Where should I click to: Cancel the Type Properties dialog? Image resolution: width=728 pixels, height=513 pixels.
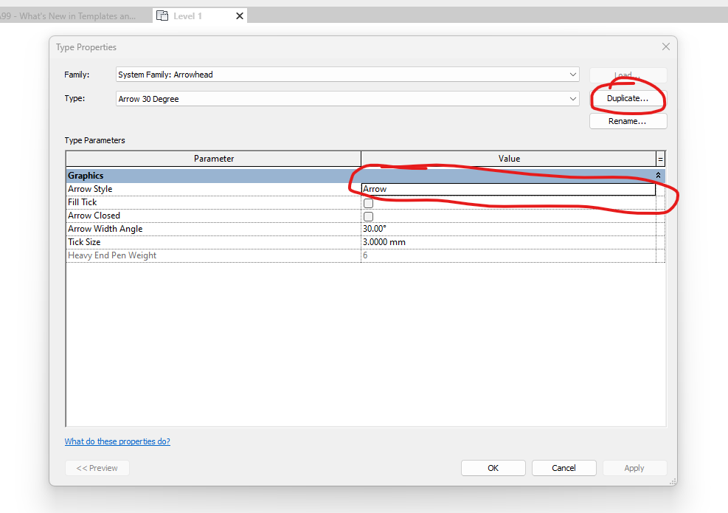(x=564, y=467)
